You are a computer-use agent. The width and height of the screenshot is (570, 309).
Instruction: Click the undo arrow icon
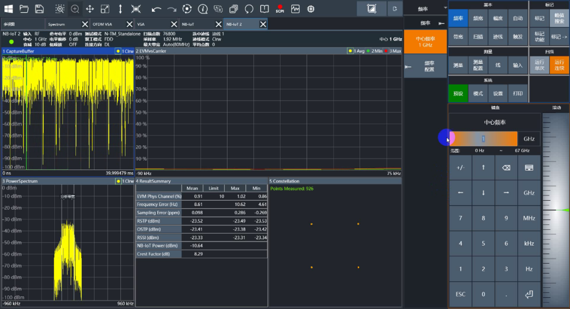(156, 9)
